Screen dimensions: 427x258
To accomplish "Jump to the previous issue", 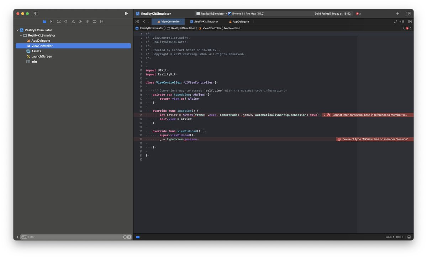I will pyautogui.click(x=404, y=28).
